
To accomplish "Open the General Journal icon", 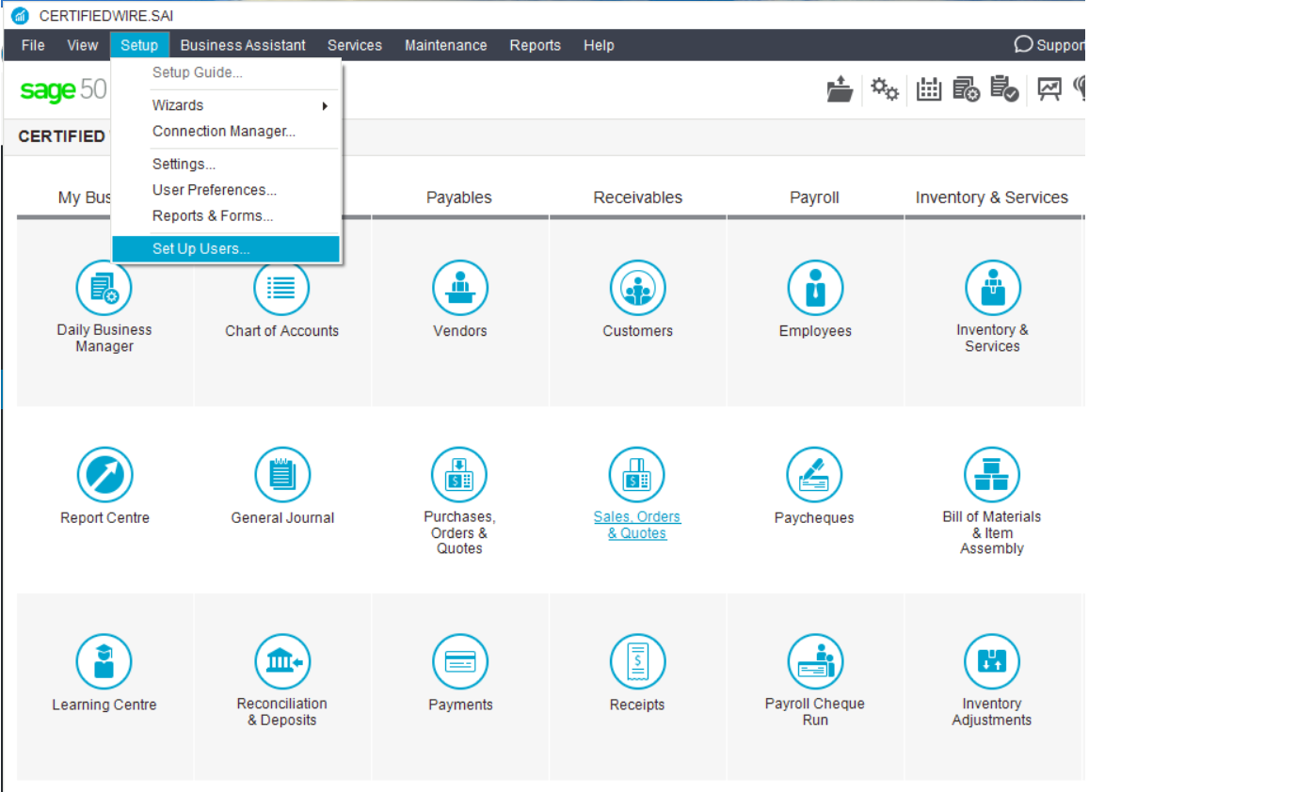I will click(282, 475).
